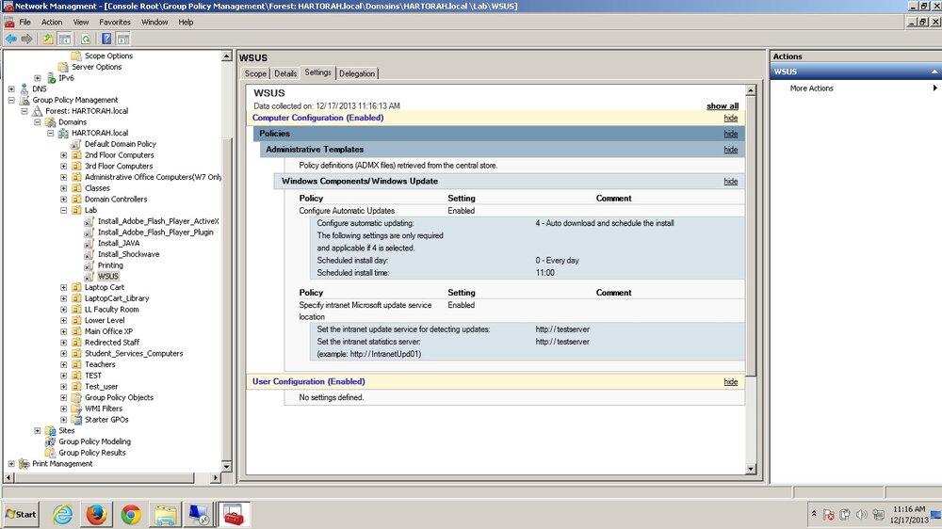Viewport: 942px width, 529px height.
Task: Click the DNS node icon in tree
Action: pyautogui.click(x=24, y=88)
